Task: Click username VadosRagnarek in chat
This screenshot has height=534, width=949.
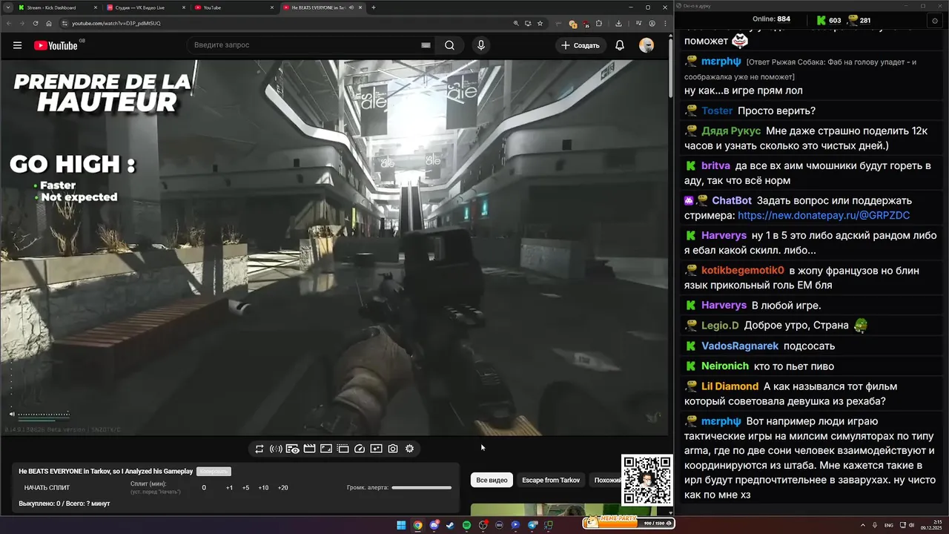Action: pyautogui.click(x=740, y=346)
